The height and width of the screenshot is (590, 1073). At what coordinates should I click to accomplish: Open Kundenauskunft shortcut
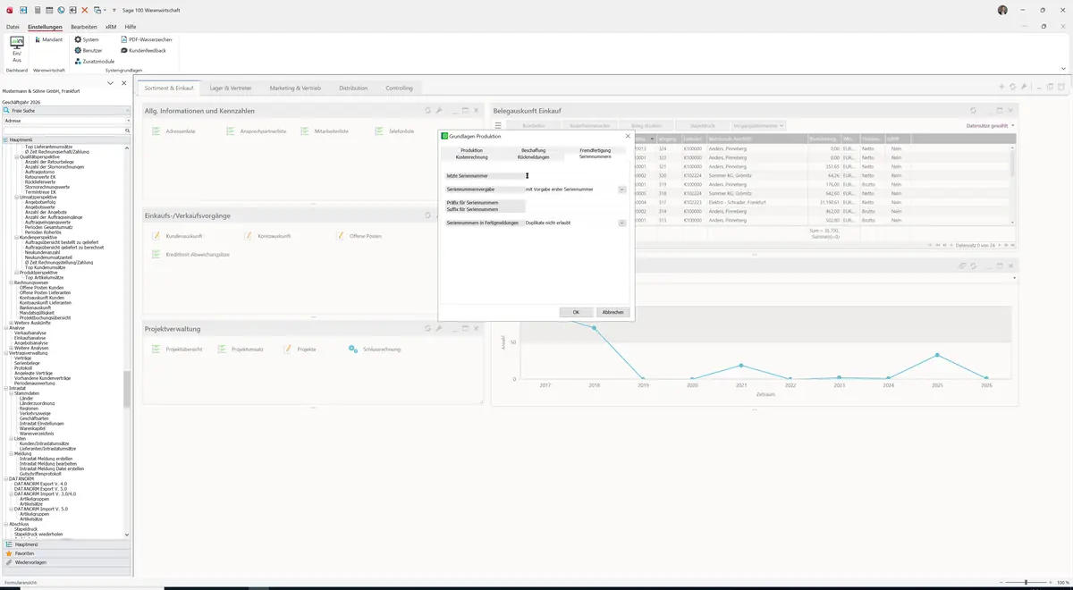[x=178, y=236]
